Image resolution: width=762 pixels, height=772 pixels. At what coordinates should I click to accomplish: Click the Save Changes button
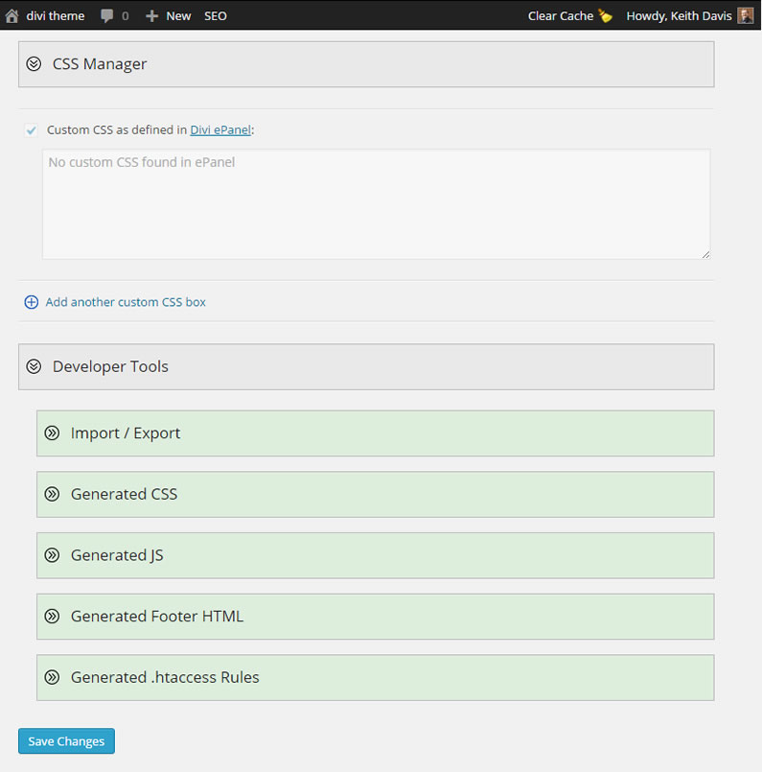[x=66, y=741]
